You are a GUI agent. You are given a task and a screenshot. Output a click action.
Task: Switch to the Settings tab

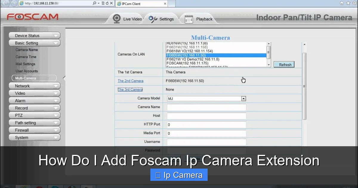coord(161,19)
